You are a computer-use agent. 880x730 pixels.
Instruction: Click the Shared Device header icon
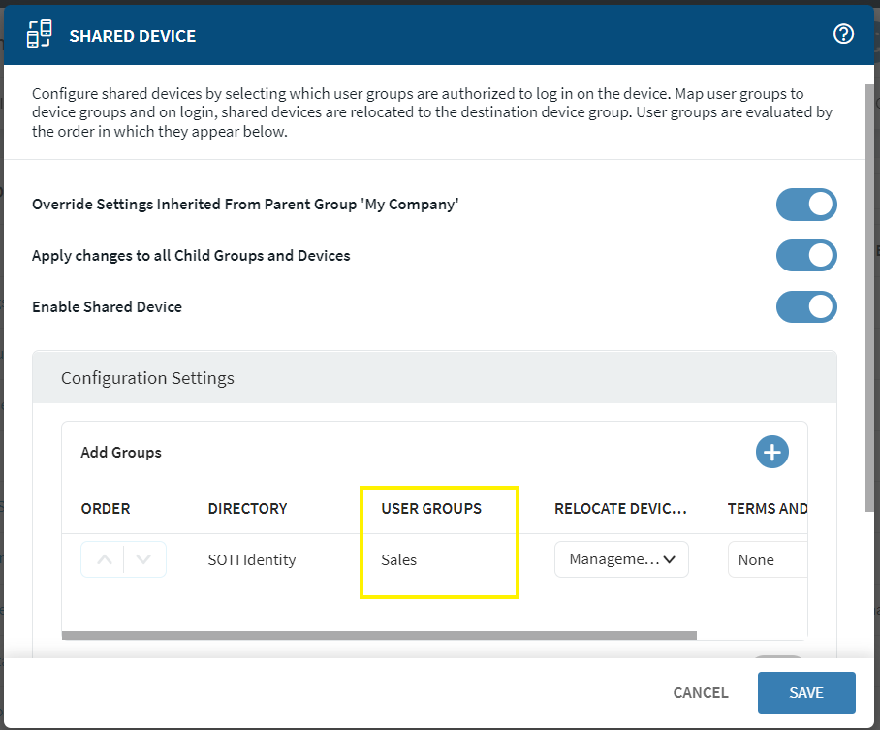40,35
